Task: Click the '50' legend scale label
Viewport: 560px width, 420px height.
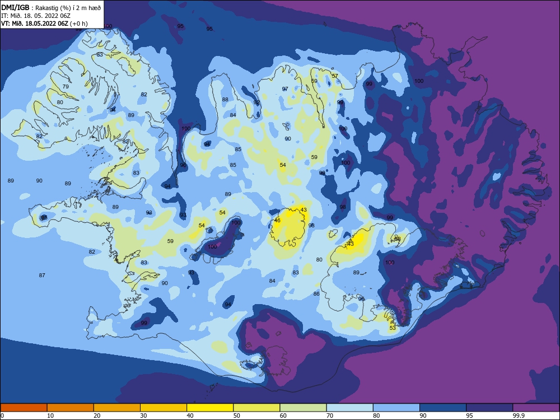Action: pos(237,416)
